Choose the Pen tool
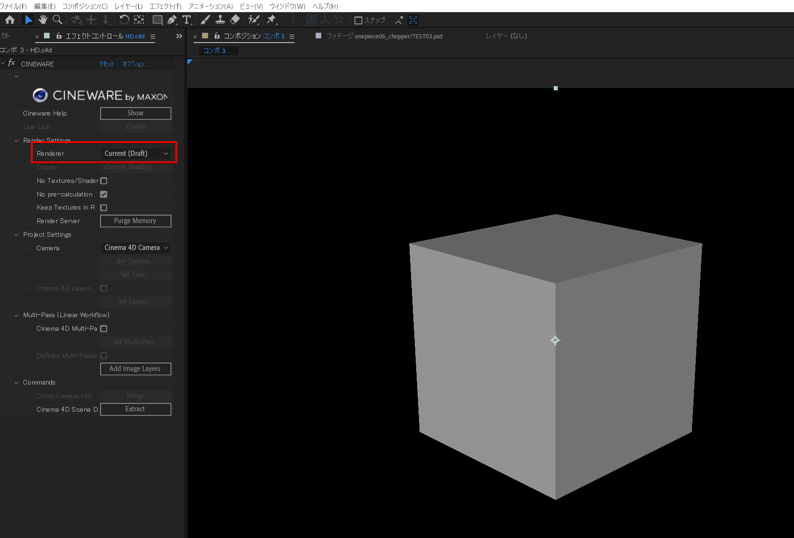The image size is (794, 538). click(172, 20)
